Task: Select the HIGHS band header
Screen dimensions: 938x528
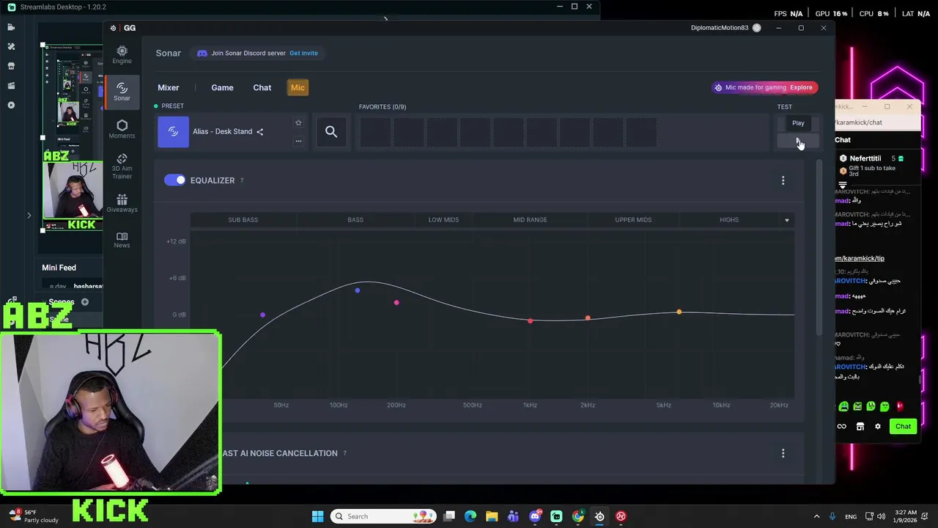Action: coord(729,220)
